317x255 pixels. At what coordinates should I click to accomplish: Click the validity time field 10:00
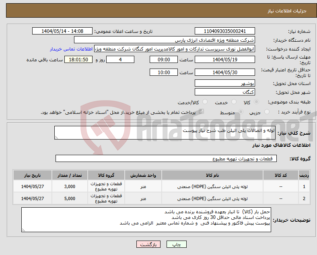[164, 72]
